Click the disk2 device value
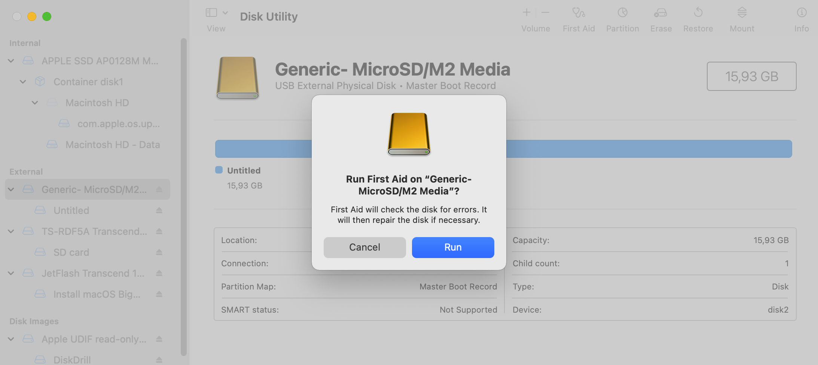The height and width of the screenshot is (365, 818). [778, 310]
